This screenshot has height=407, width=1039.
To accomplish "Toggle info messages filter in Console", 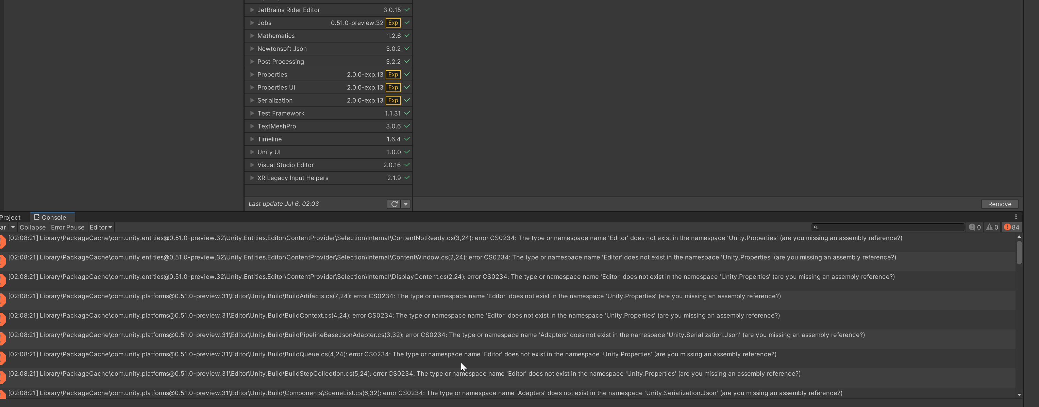I will tap(974, 227).
